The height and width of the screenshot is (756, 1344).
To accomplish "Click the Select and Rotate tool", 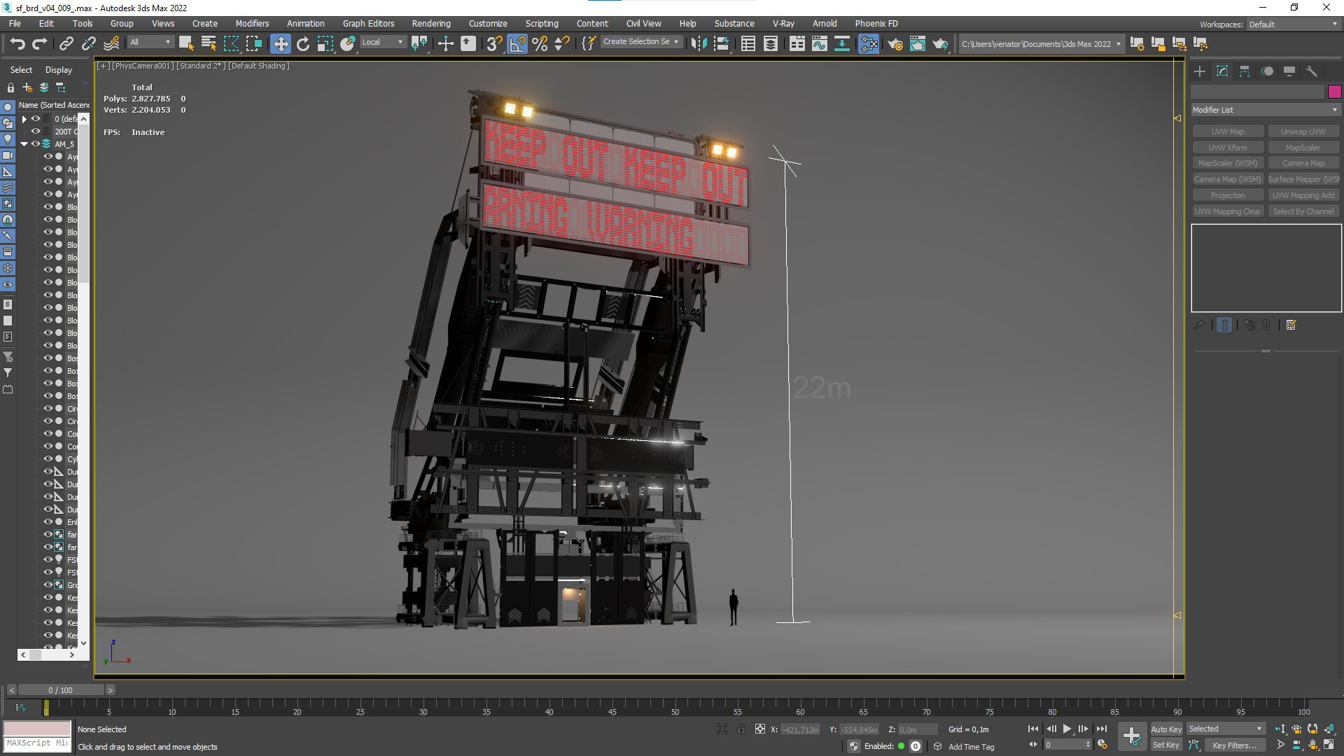I will [x=302, y=43].
